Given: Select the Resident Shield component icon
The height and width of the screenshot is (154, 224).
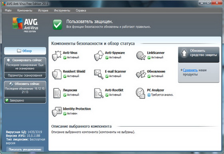Looking at the screenshot, I should coord(57,74).
